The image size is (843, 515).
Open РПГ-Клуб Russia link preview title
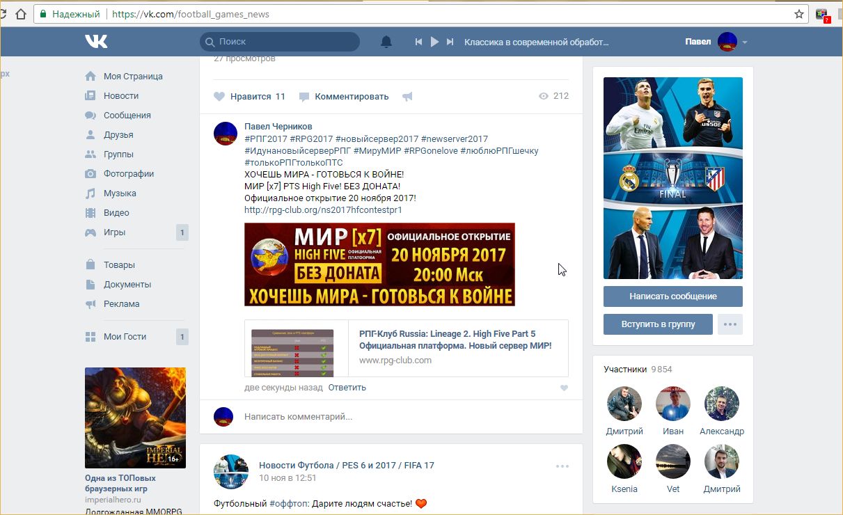pyautogui.click(x=455, y=340)
